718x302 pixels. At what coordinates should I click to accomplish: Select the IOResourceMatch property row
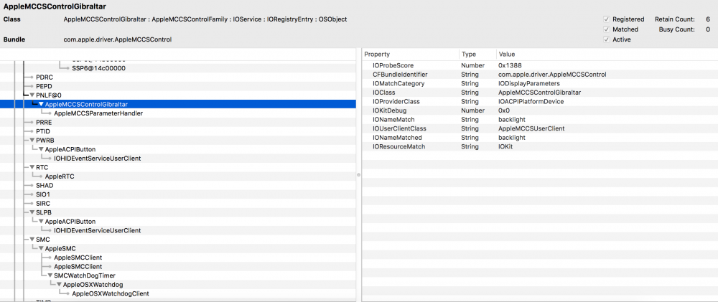(x=540, y=146)
